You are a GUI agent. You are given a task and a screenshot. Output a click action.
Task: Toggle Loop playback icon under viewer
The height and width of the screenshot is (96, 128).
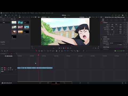(x=71, y=48)
